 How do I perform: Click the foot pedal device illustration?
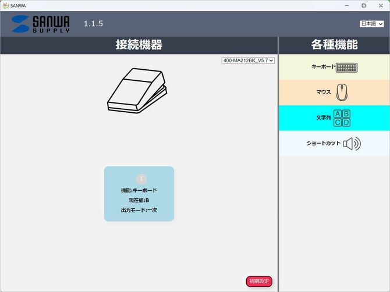(137, 91)
